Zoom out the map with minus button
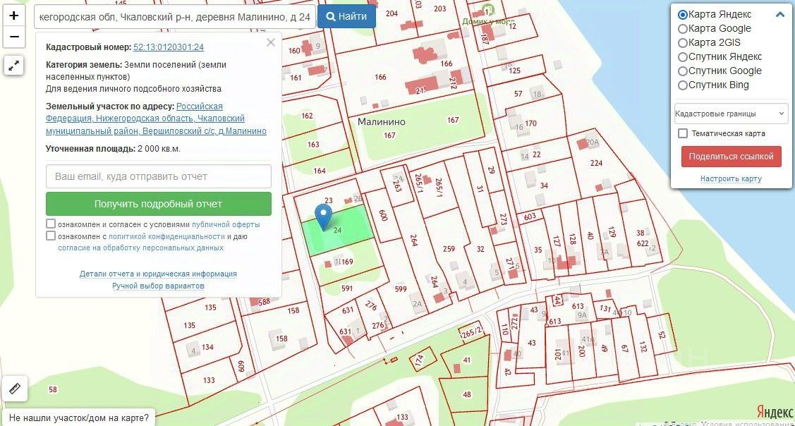Screen dimensions: 795x426 pyautogui.click(x=14, y=37)
